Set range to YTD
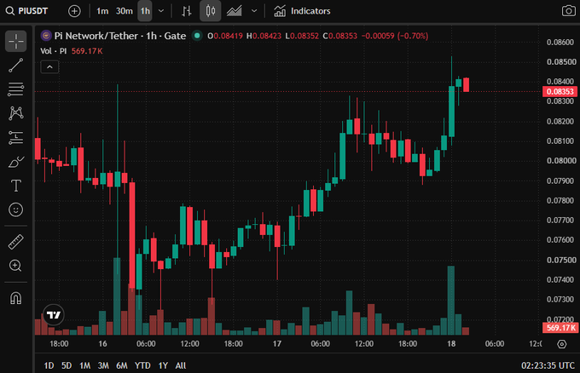Viewport: 580px width, 373px height. pyautogui.click(x=142, y=365)
